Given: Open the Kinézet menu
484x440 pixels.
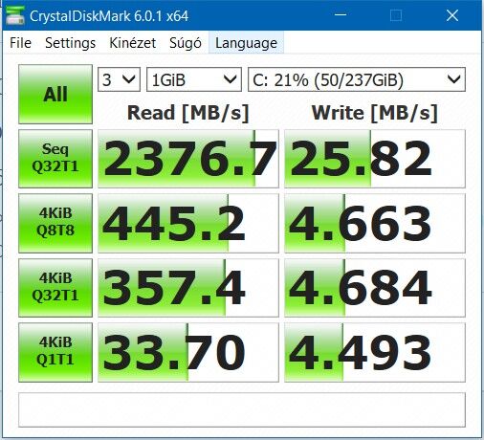Looking at the screenshot, I should (132, 43).
